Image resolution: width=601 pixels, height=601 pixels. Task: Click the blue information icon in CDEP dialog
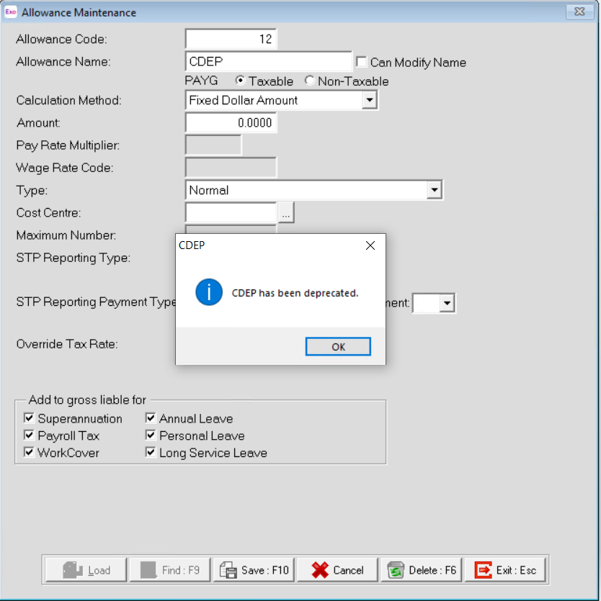coord(208,293)
